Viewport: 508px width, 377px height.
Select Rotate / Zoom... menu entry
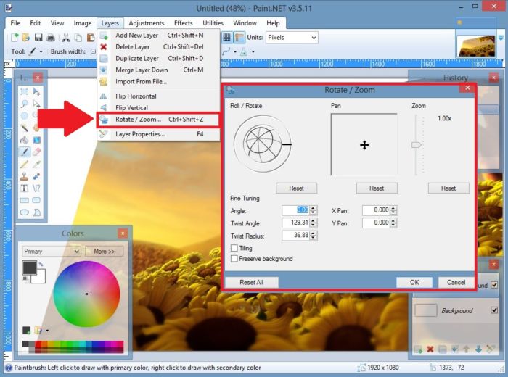point(158,120)
